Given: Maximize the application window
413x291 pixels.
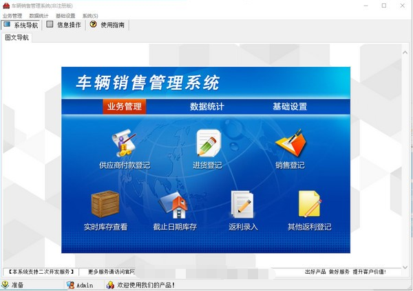Looking at the screenshot, I should tap(384, 6).
